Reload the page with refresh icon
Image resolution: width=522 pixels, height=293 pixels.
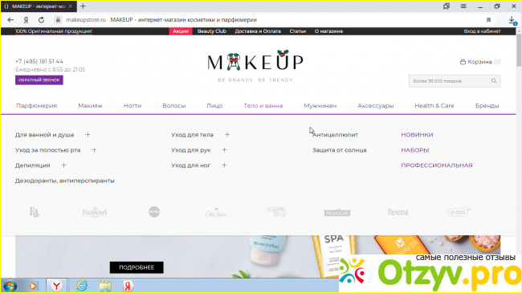(x=41, y=20)
